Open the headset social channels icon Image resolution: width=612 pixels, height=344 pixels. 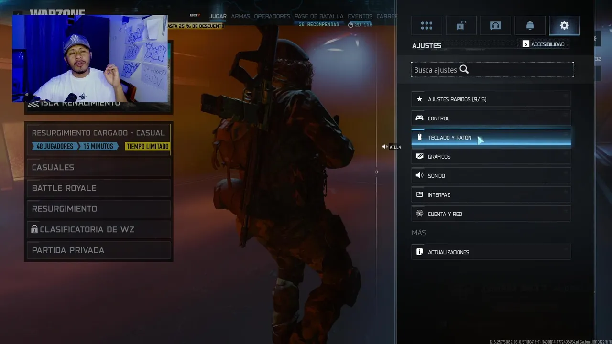click(x=495, y=25)
